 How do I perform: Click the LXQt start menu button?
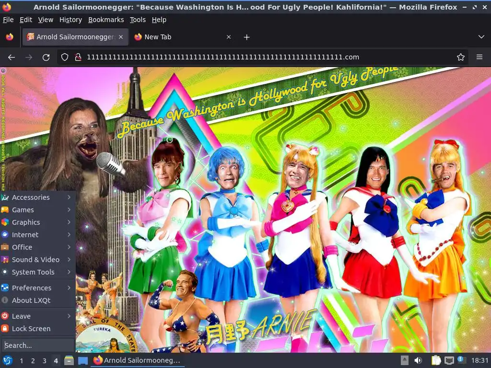8,360
